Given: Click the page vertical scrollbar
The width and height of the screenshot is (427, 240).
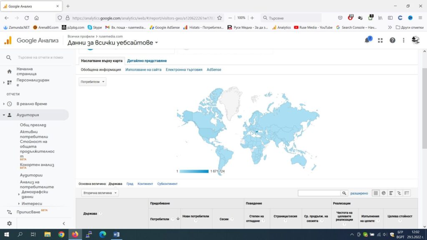Looking at the screenshot, I should 424,108.
